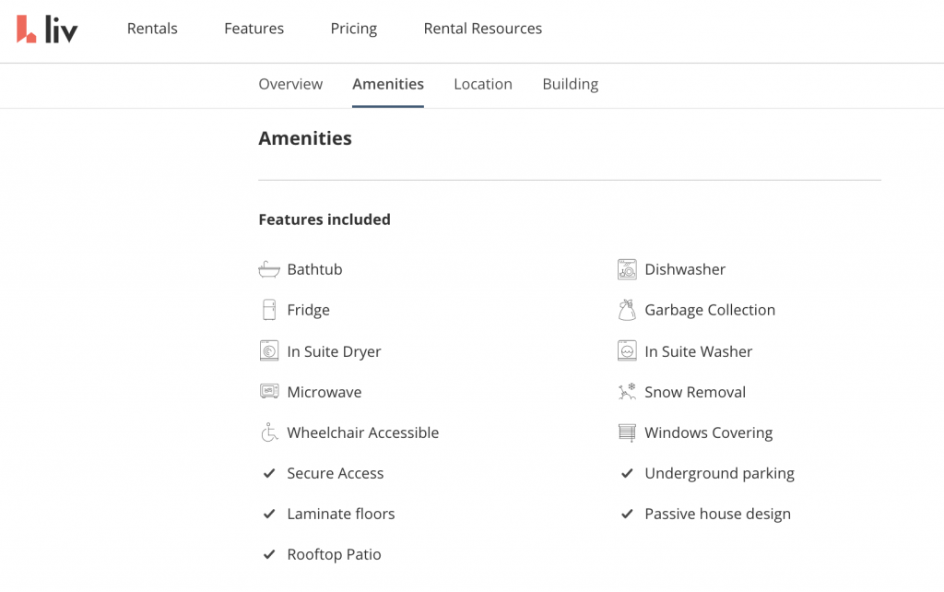The width and height of the screenshot is (944, 592).
Task: Click the Wheelchair Accessible text
Action: (x=363, y=432)
